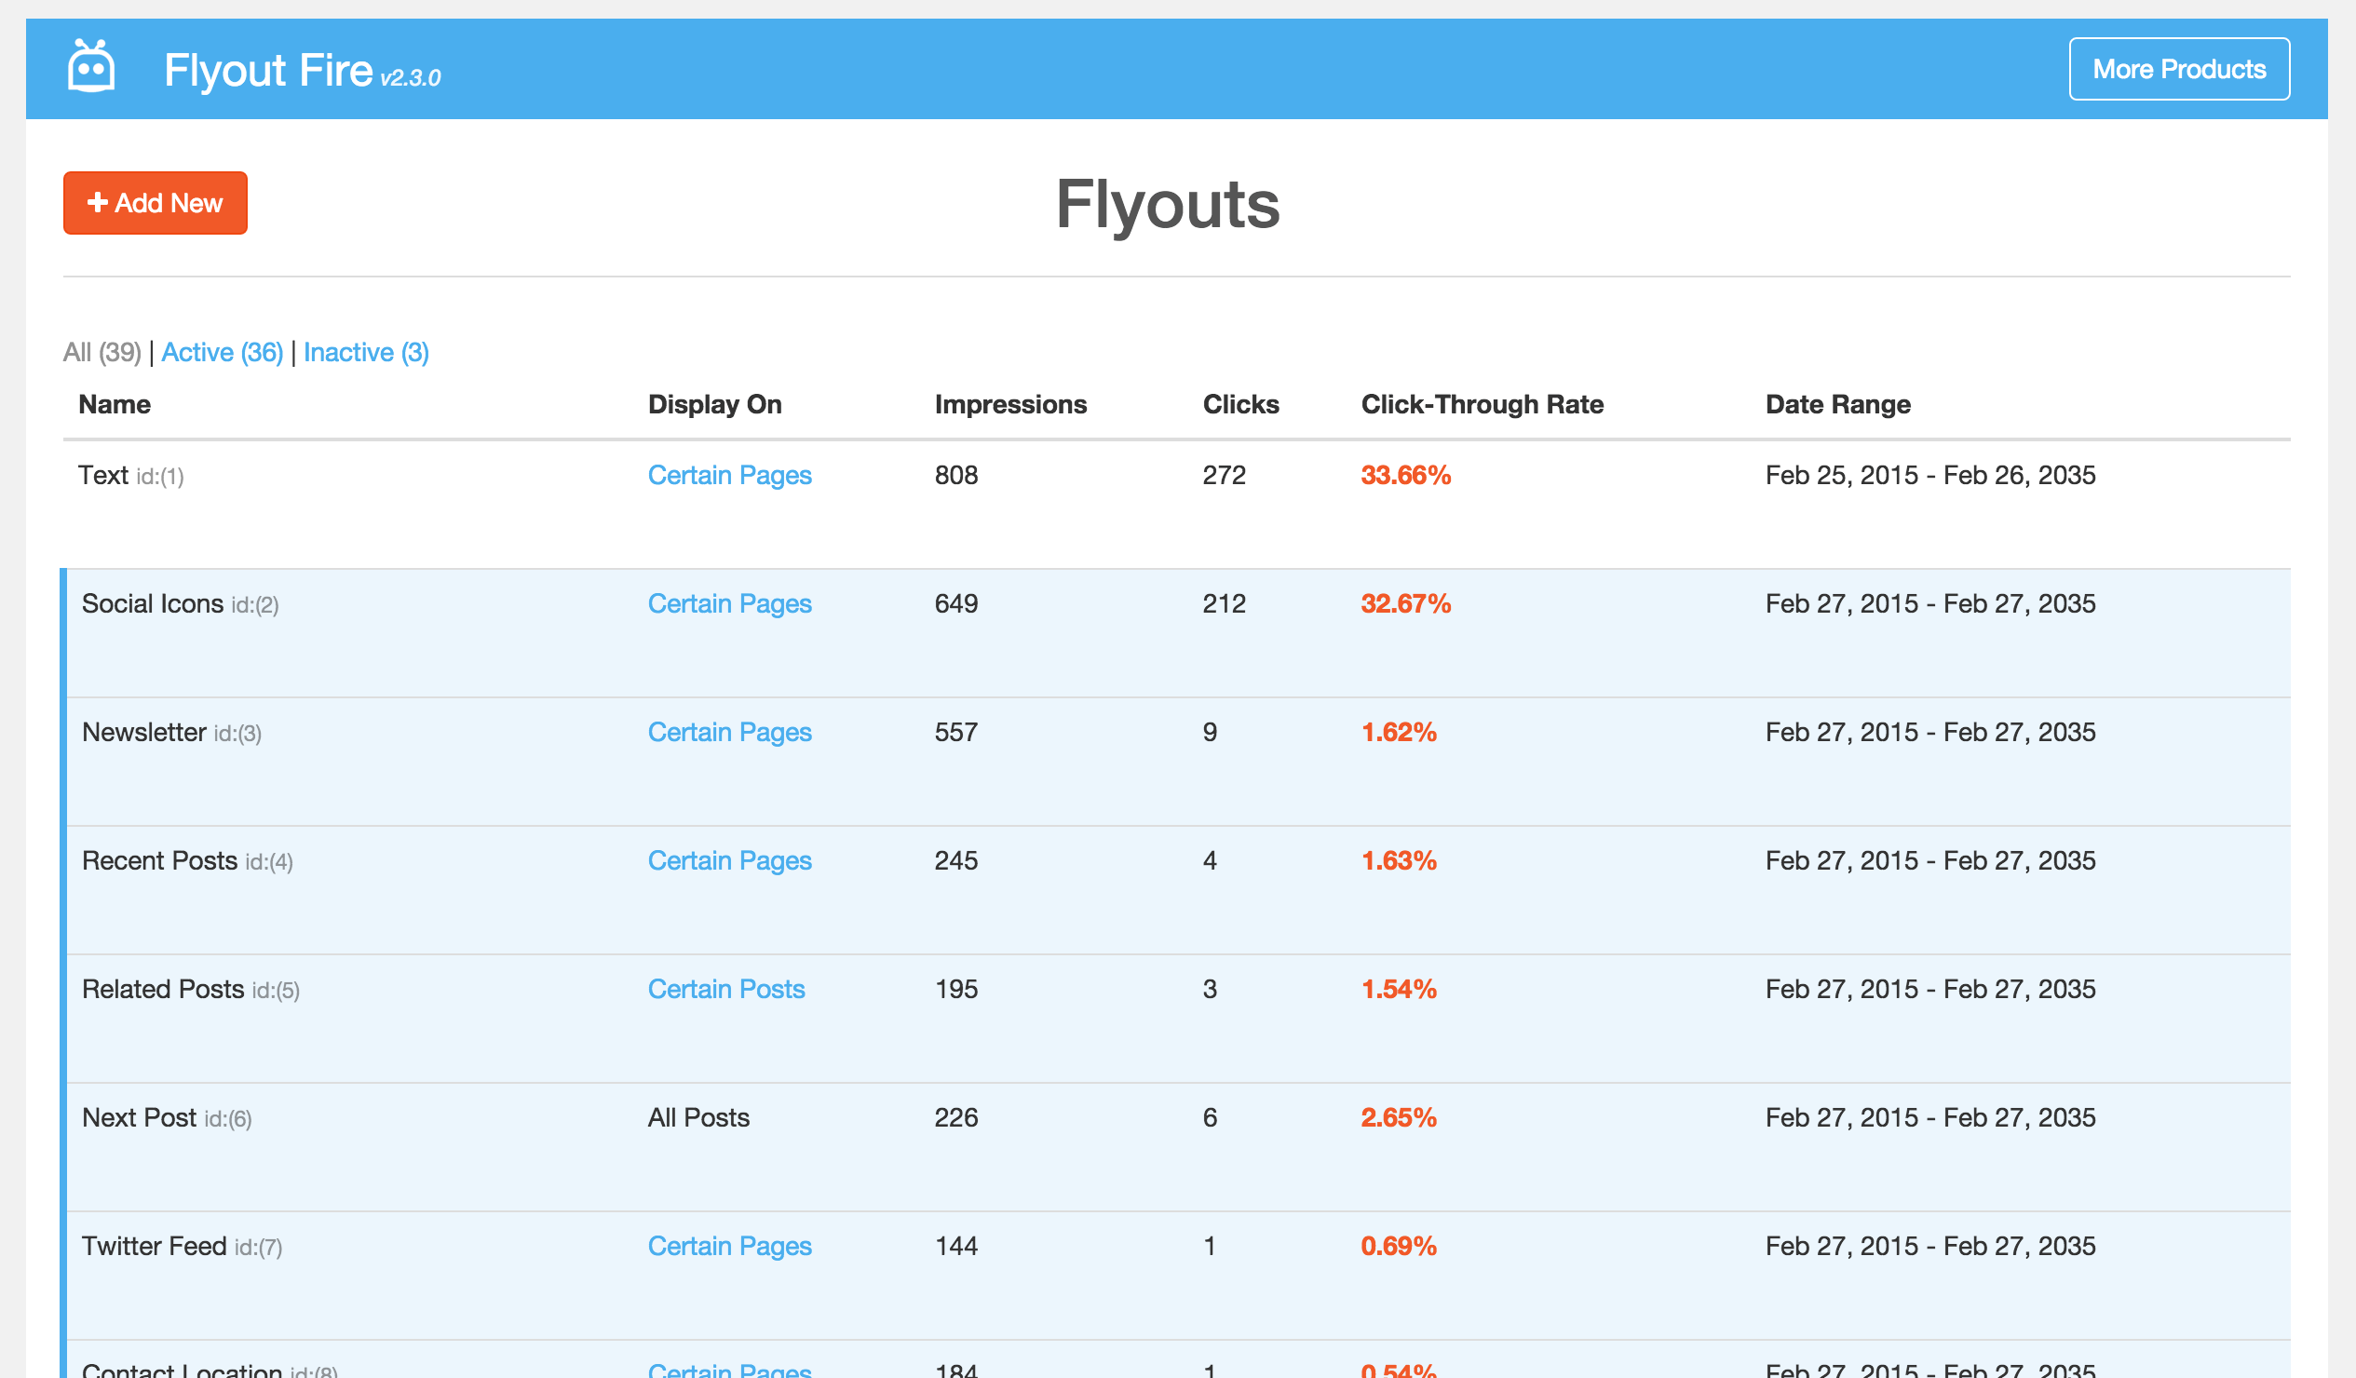Screen dimensions: 2356x1378
Task: Open Certain Pages link for Newsletter row
Action: pyautogui.click(x=729, y=732)
